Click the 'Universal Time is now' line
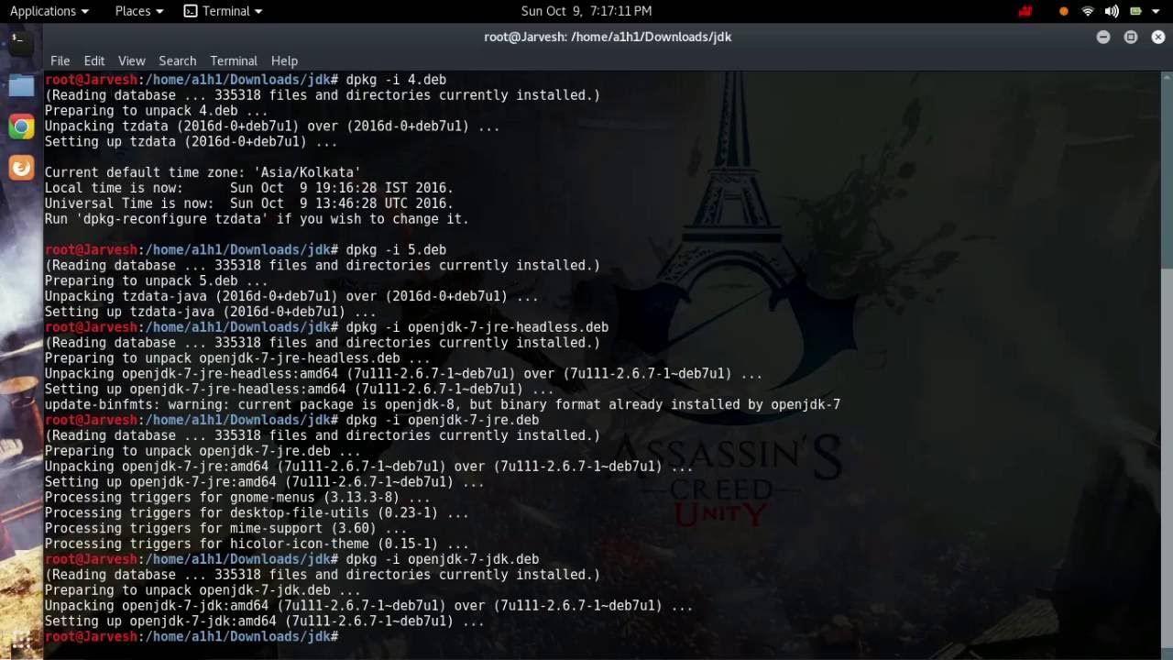This screenshot has height=660, width=1173. [x=248, y=203]
